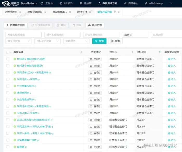The height and width of the screenshot is (152, 182).
Task: Remove the 启动 filter tag
Action: point(131,35)
